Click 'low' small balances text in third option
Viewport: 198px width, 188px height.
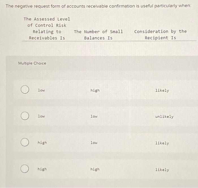pos(94,143)
